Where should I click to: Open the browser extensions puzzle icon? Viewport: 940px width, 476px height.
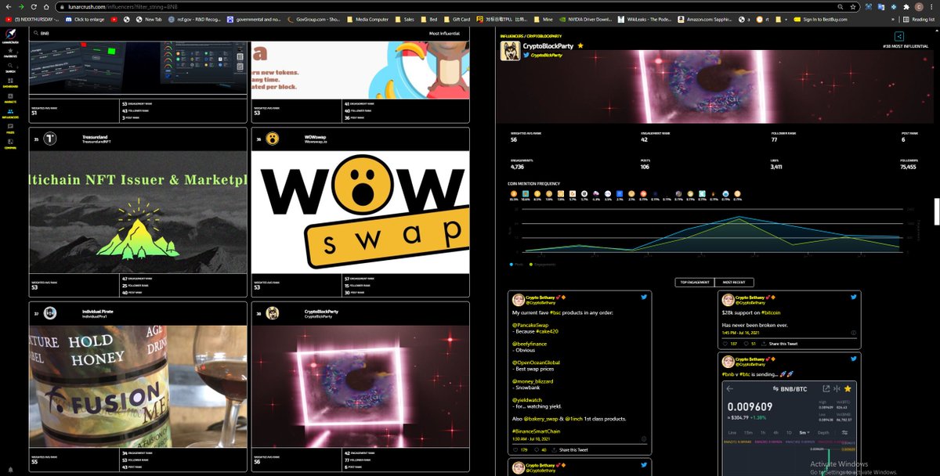tap(906, 7)
